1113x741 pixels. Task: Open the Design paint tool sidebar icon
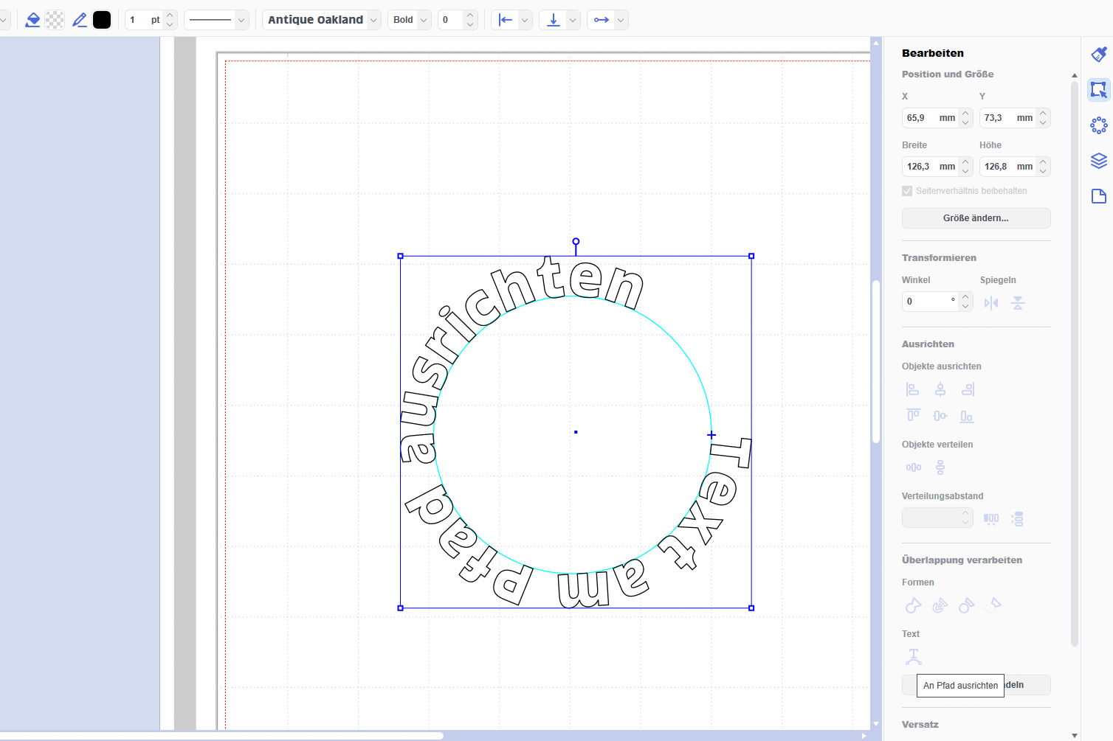(1098, 55)
